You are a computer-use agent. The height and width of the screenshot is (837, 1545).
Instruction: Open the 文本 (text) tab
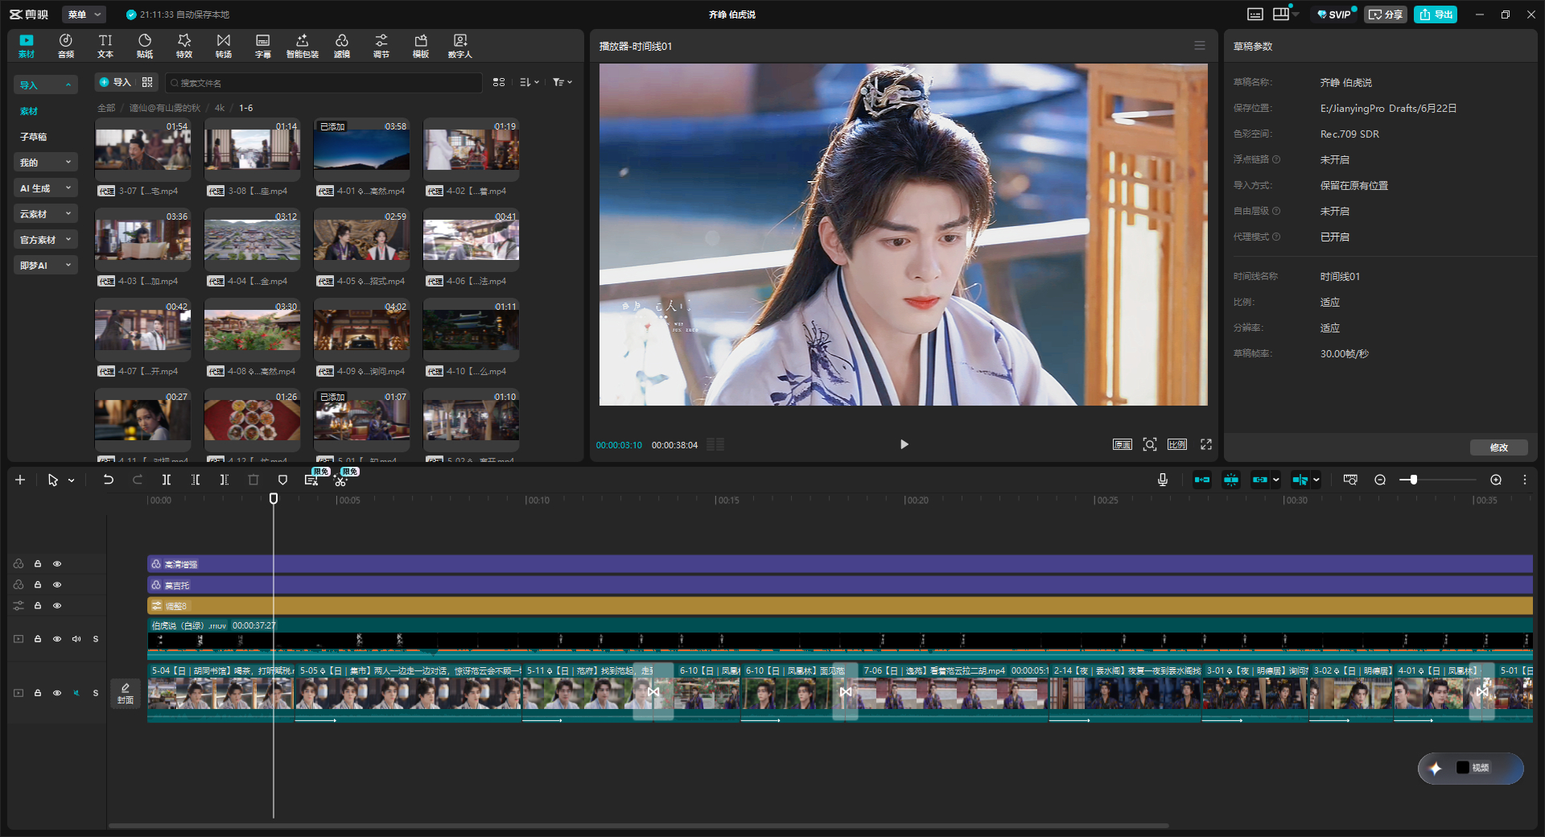click(x=105, y=46)
